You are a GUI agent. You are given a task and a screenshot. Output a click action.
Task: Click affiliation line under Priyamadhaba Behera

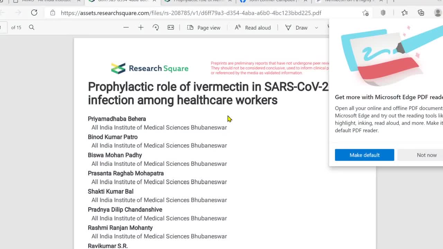[x=159, y=128]
